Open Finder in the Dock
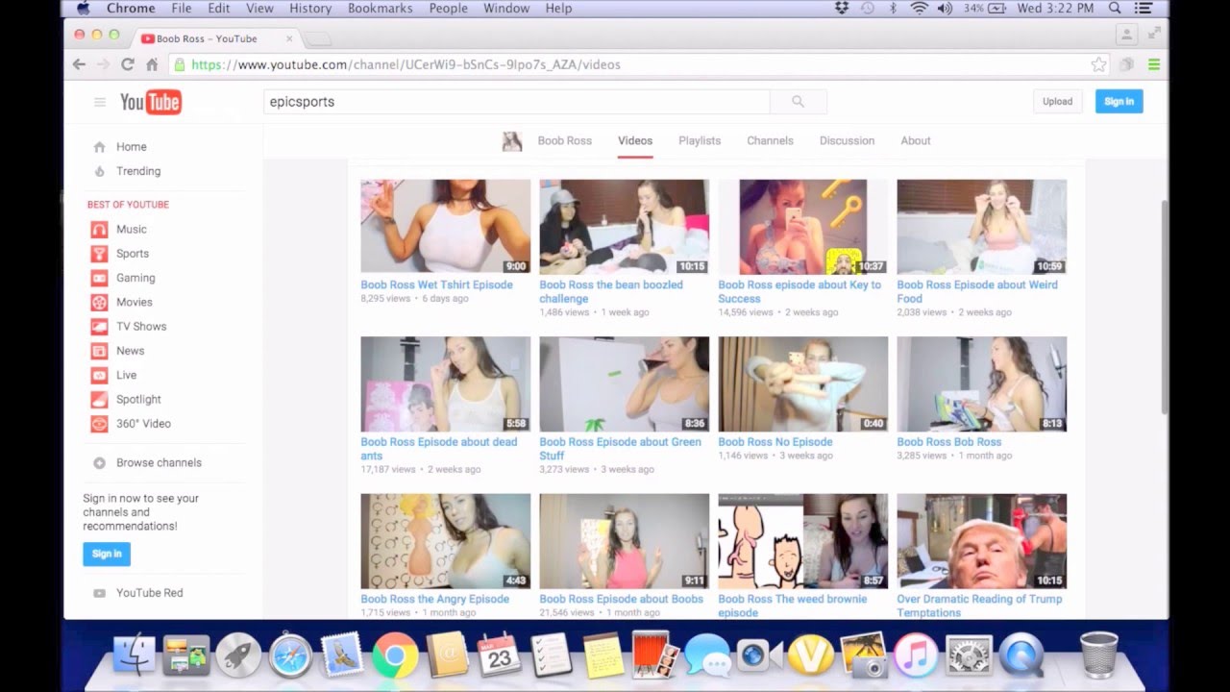The width and height of the screenshot is (1230, 692). pyautogui.click(x=134, y=655)
